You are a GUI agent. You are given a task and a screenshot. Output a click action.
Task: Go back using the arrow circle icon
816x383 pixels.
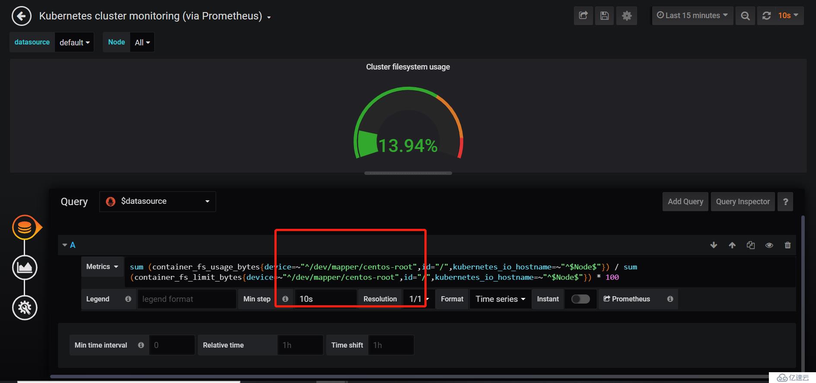(22, 16)
